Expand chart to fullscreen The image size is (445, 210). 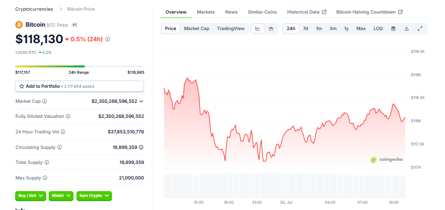(x=420, y=29)
